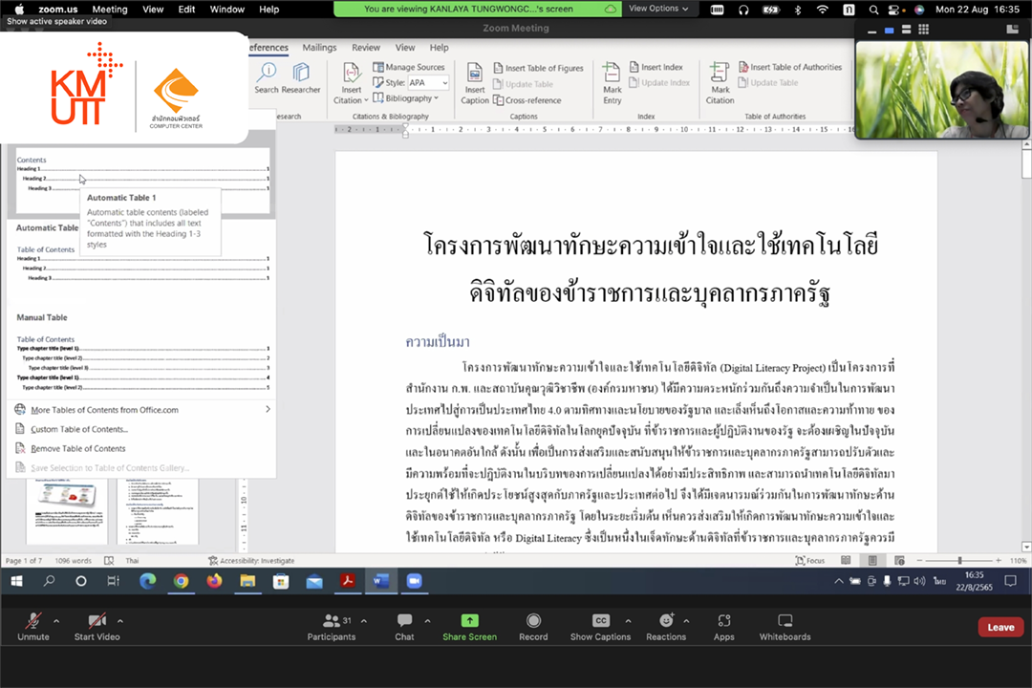1032x688 pixels.
Task: Open the Zoom Meeting menu in the macOS menu bar
Action: pyautogui.click(x=109, y=10)
